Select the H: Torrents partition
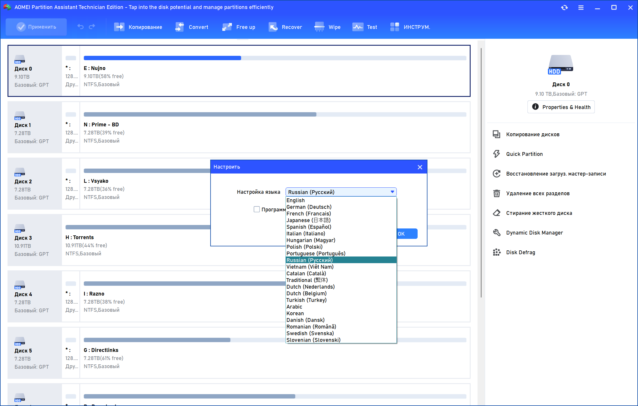The width and height of the screenshot is (638, 406). click(x=266, y=240)
